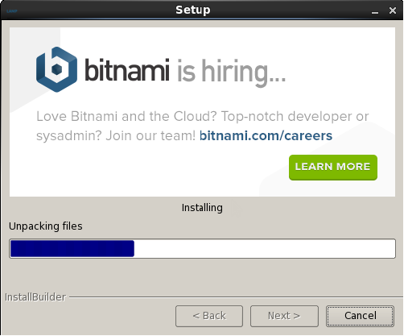The height and width of the screenshot is (336, 404).
Task: Click the blue filled progress bar portion
Action: 72,248
